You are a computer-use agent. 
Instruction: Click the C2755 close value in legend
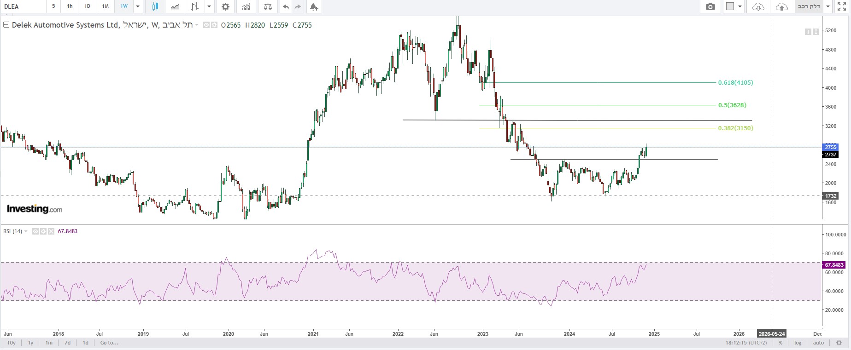tap(302, 25)
